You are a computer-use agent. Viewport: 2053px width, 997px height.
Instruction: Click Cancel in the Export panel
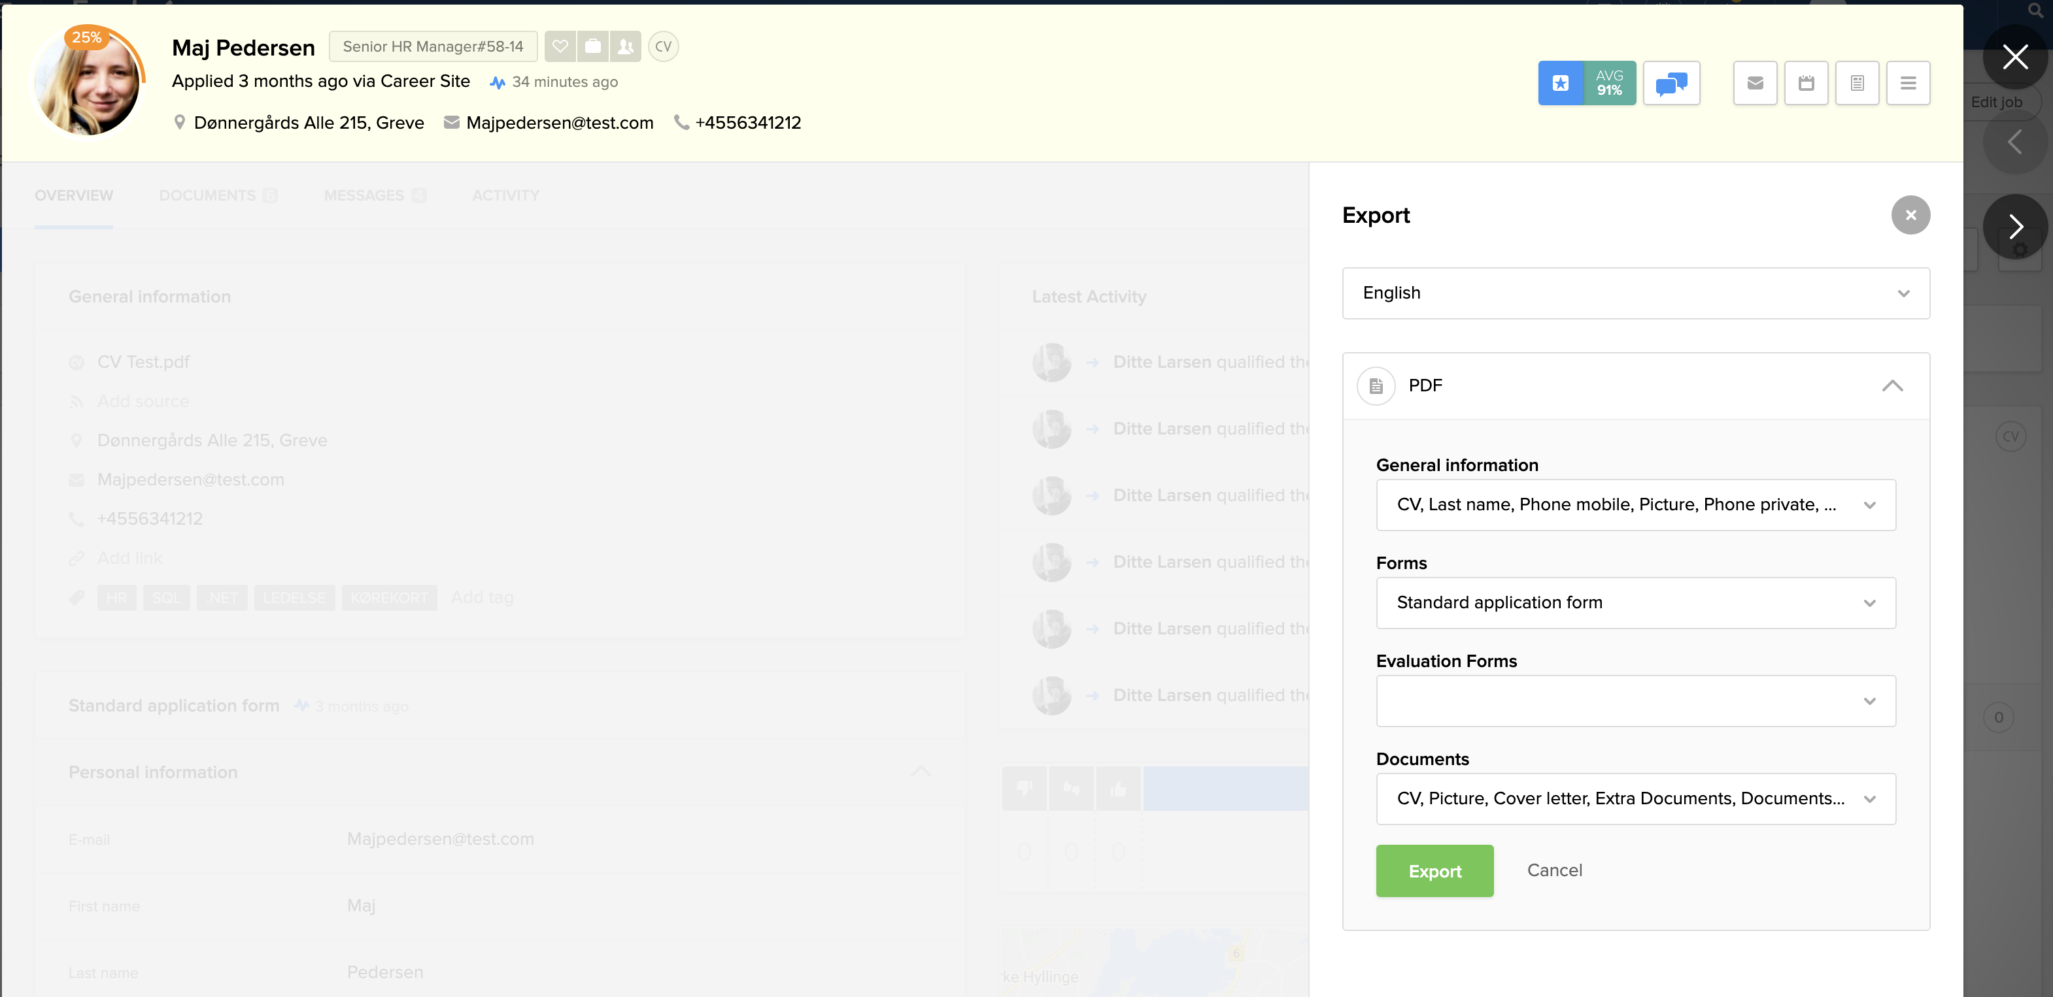(x=1554, y=870)
